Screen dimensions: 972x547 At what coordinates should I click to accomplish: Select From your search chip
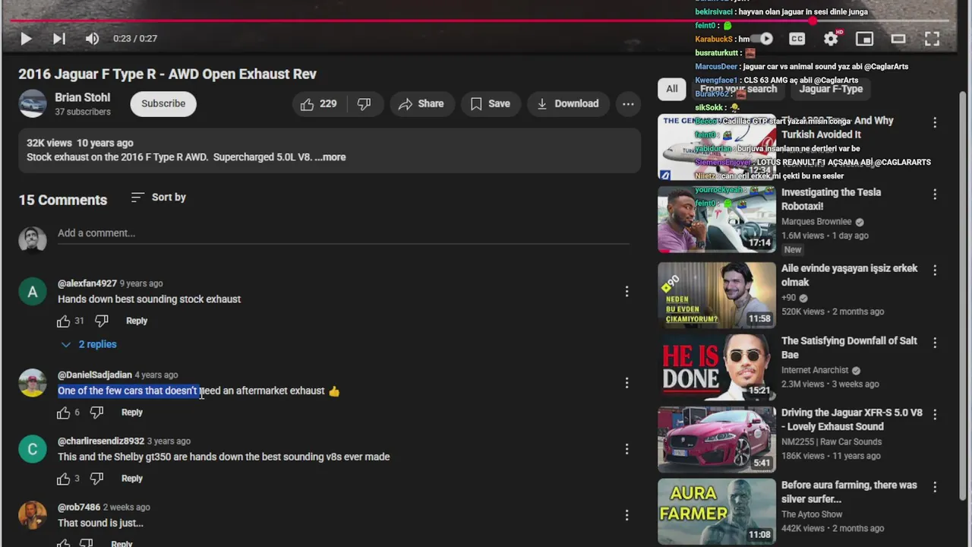click(738, 89)
